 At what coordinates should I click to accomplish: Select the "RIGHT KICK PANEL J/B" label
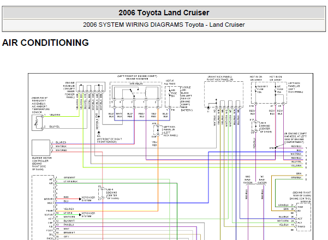click(x=219, y=79)
